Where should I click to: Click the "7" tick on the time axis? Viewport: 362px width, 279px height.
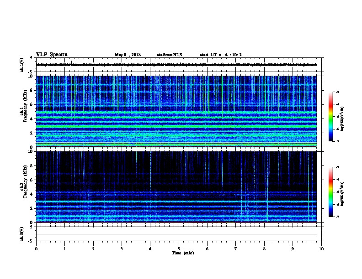(x=236, y=249)
